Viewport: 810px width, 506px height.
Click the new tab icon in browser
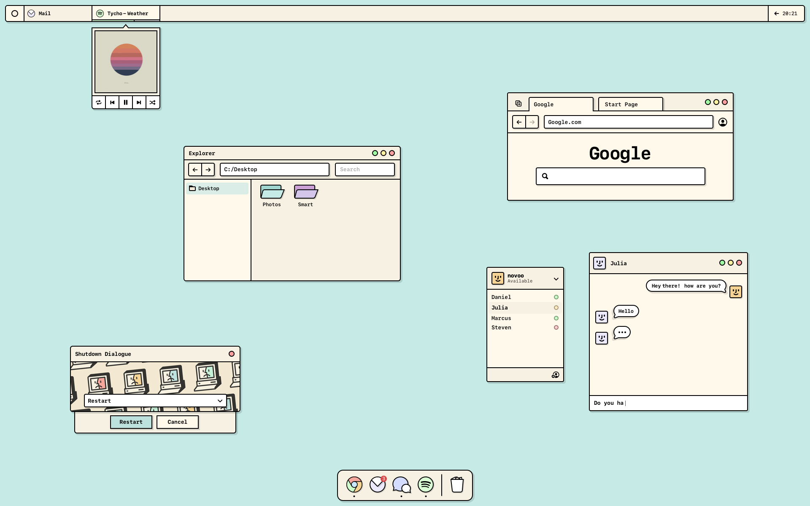pyautogui.click(x=518, y=104)
